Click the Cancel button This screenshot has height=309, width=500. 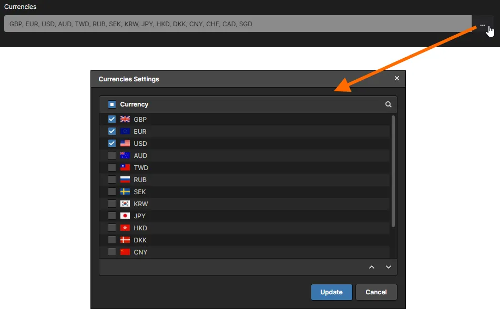click(x=376, y=292)
